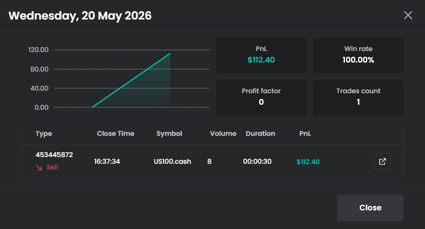Viewport: 425px width, 229px height.
Task: Click the row's green $112.40 PnL value
Action: [308, 162]
